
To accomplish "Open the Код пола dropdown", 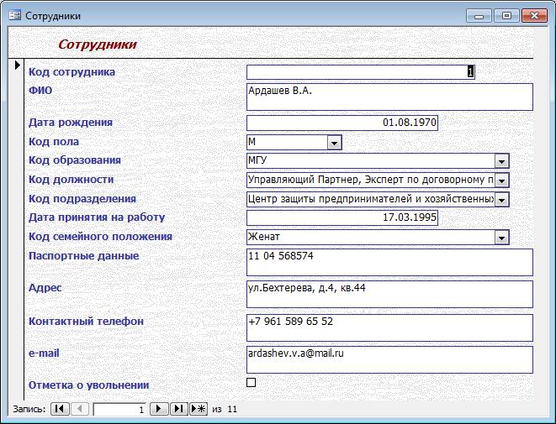I will coord(335,143).
